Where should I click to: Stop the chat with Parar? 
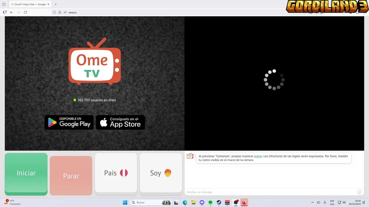pyautogui.click(x=71, y=176)
